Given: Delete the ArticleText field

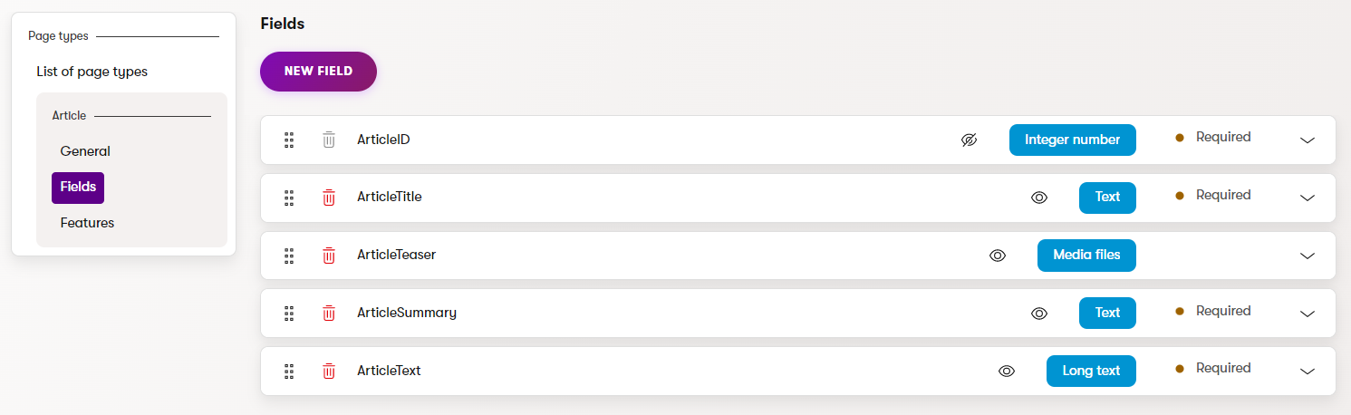Looking at the screenshot, I should click(329, 372).
